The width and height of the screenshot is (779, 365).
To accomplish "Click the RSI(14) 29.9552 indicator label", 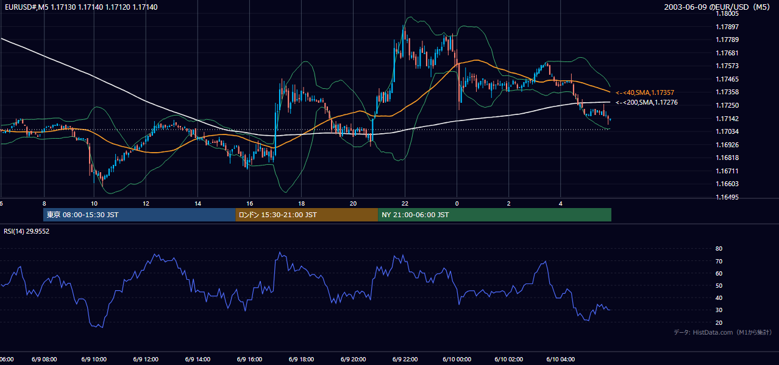I will (27, 231).
